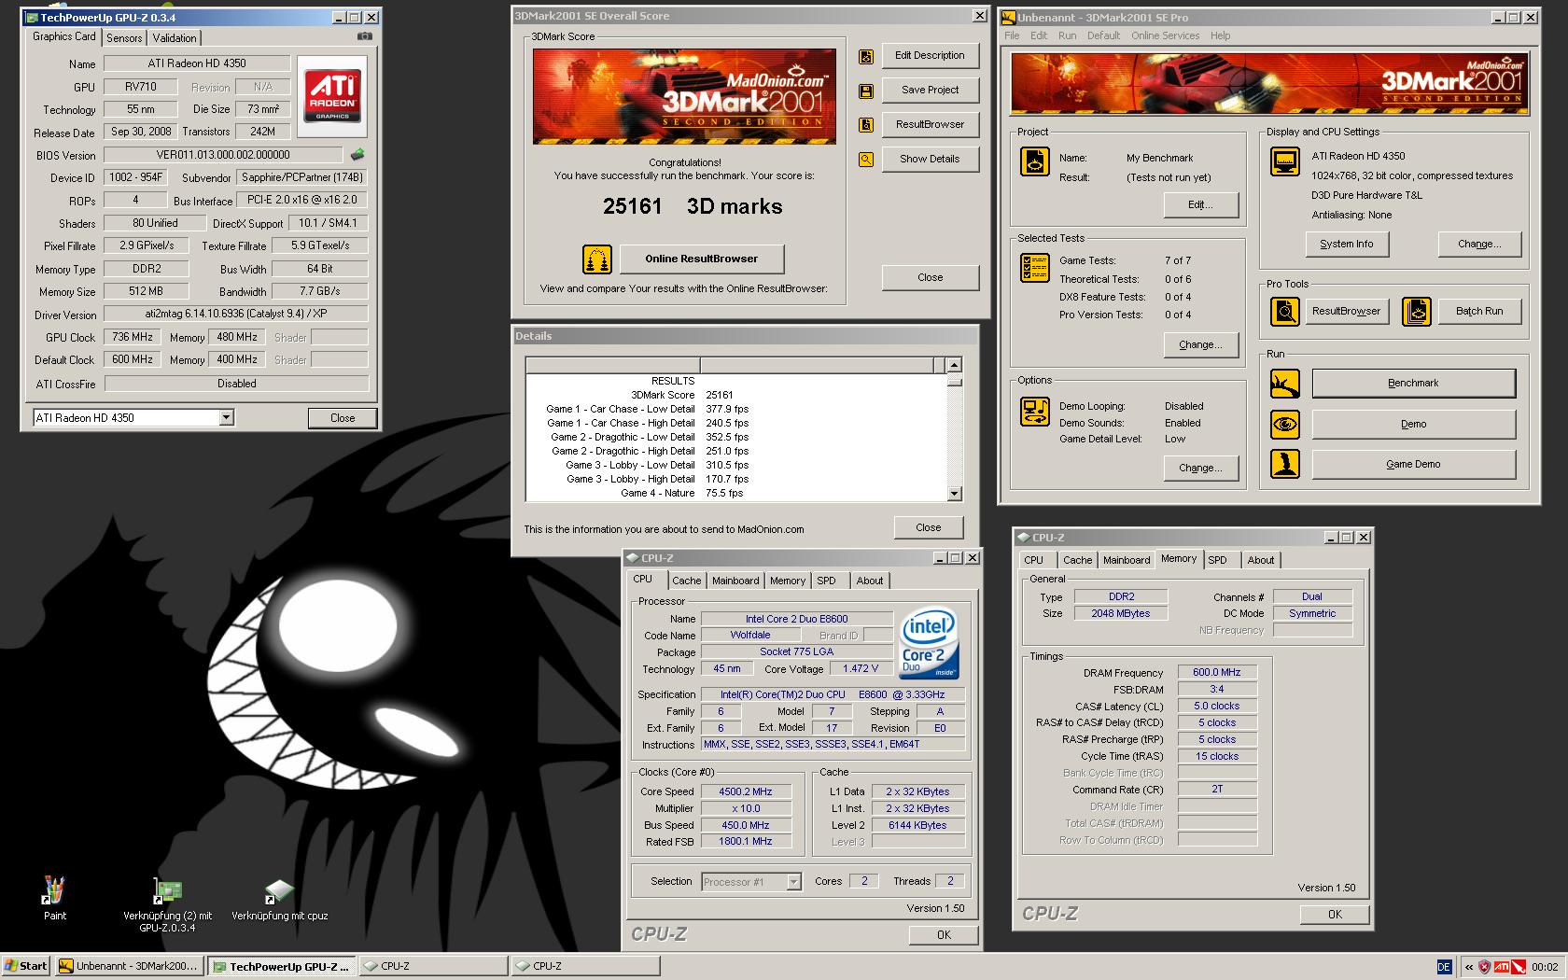Click the ATI tray icon in taskbar
1568x980 pixels.
(1502, 967)
